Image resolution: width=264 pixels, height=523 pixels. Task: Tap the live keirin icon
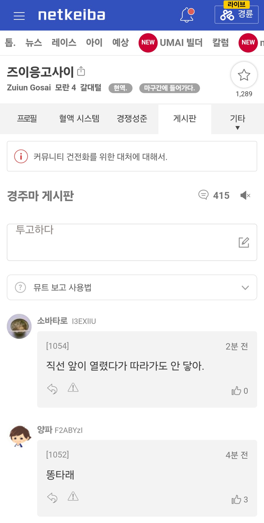tap(236, 14)
